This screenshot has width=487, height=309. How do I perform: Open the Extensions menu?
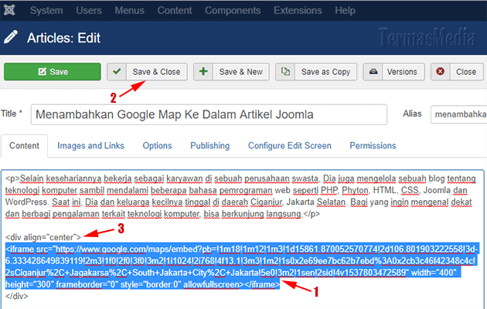point(298,10)
